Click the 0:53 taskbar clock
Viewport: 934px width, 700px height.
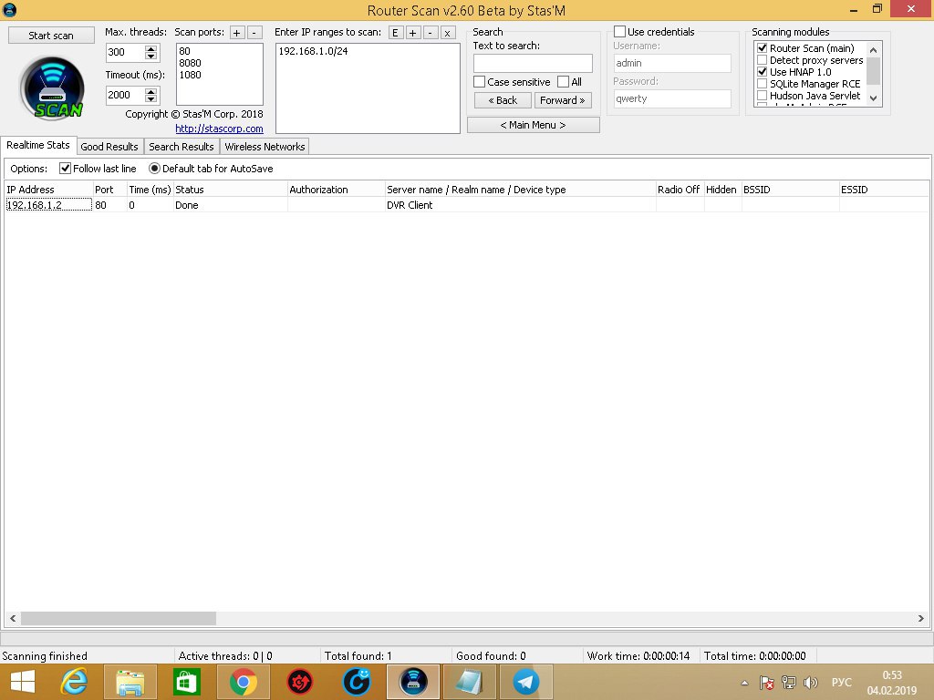[892, 675]
